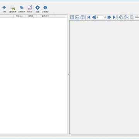Rotate page clockwise
The height and width of the screenshot is (139, 139).
point(125,17)
